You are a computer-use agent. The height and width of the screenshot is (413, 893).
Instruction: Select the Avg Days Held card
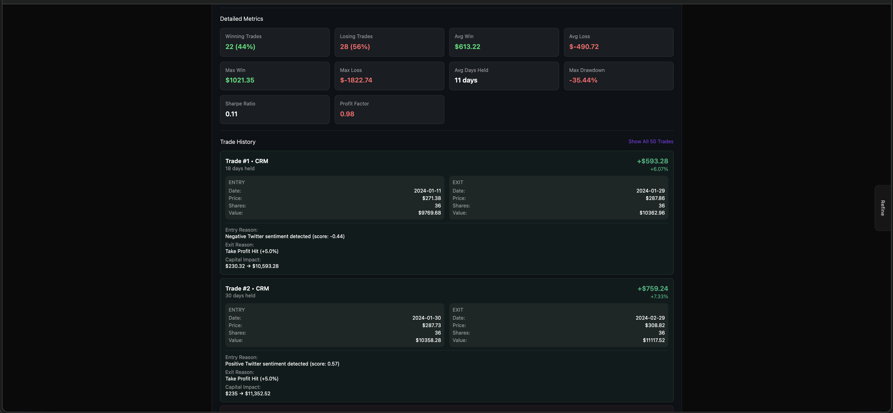pos(503,76)
